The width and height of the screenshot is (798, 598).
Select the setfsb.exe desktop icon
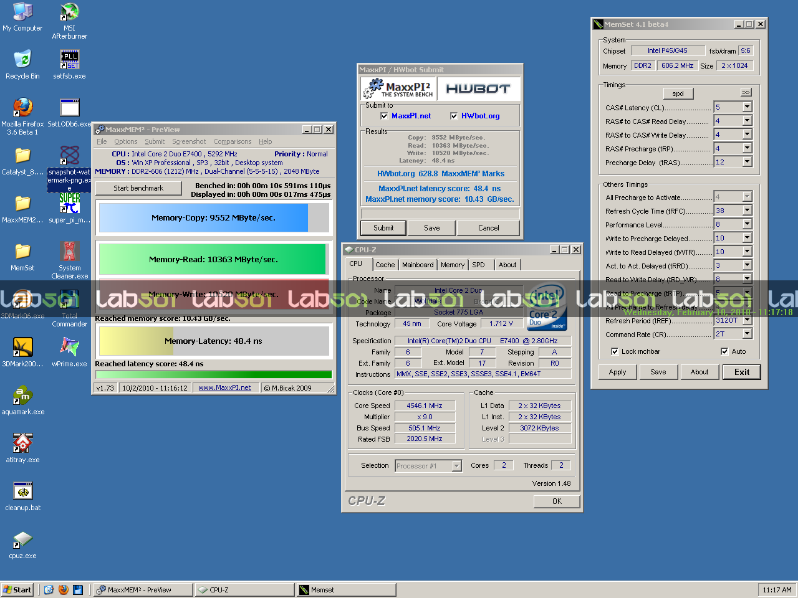(69, 65)
